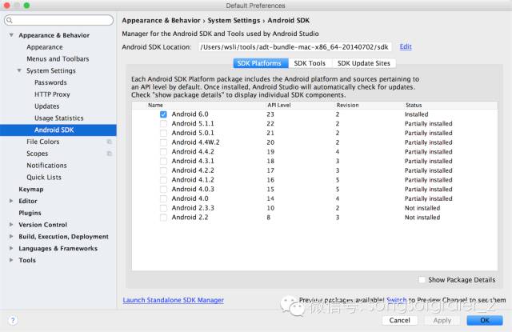Check the Android 4.2.2 checkbox
The image size is (512, 332).
pos(163,170)
